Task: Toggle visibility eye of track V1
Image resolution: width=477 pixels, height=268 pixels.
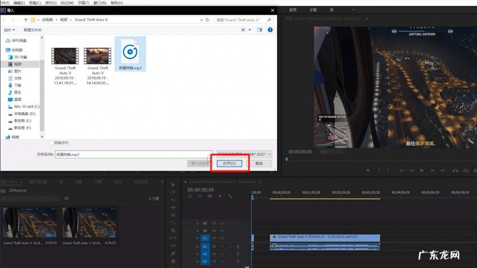Action: point(222,238)
